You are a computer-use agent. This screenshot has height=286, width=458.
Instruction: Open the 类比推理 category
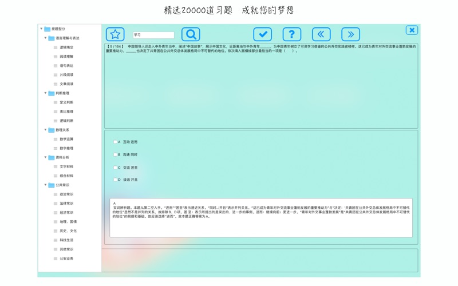66,112
